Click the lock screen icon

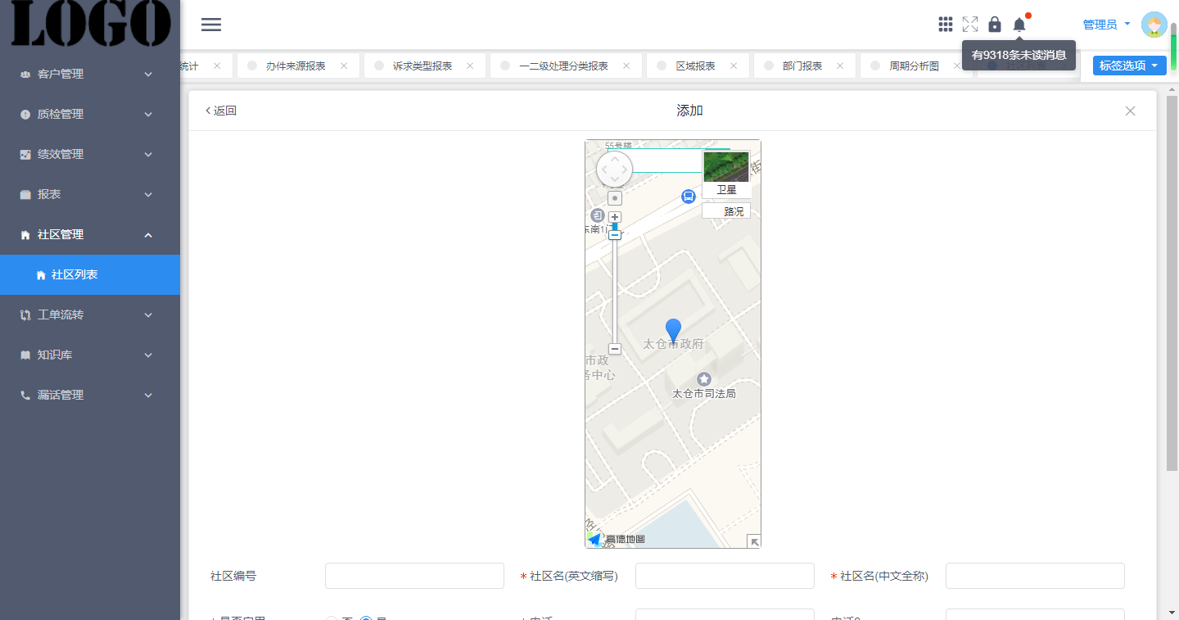(995, 25)
